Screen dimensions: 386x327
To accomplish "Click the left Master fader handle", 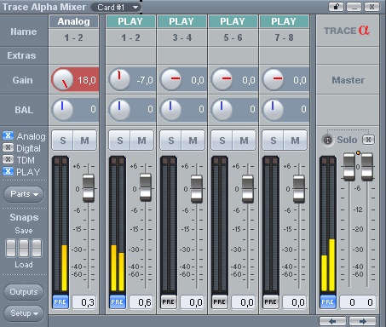I will point(349,167).
